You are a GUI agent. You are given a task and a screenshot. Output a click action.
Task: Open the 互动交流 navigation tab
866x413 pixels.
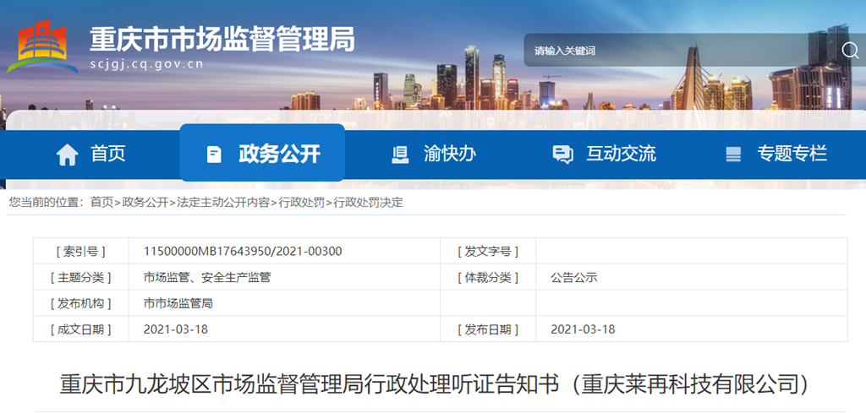click(604, 155)
